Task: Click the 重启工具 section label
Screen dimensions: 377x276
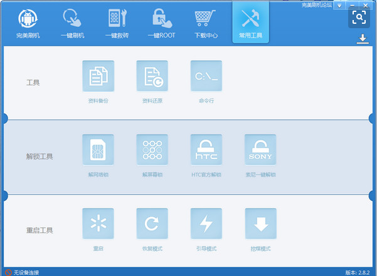Action: point(40,230)
